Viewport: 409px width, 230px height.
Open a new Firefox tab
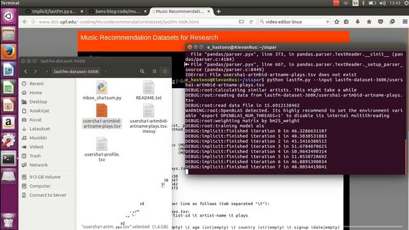[219, 11]
